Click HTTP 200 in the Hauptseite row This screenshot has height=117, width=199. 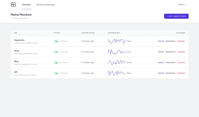64,41
